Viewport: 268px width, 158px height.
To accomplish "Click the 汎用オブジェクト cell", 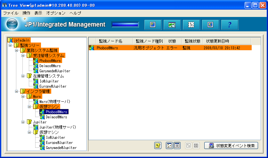I will click(149, 48).
